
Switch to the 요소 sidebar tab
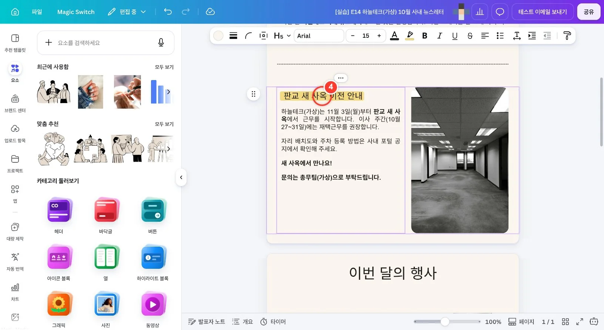[15, 72]
